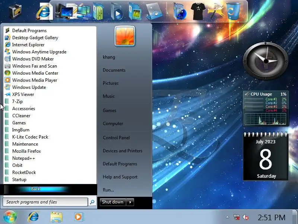
Task: Open the Recycle Bin in the dock
Action: point(233,11)
